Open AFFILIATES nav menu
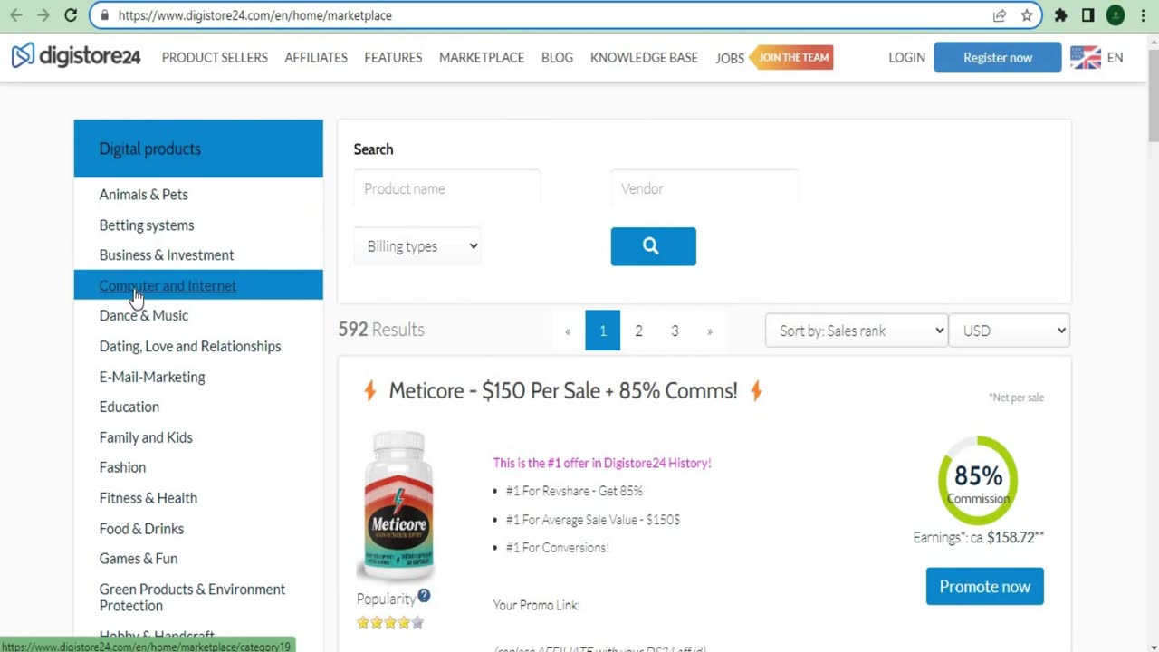 coord(316,57)
